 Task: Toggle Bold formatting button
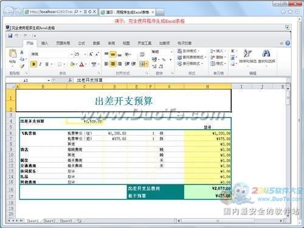[x=33, y=64]
